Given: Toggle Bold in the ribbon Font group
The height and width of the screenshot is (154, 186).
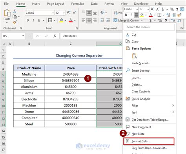Looking at the screenshot, I should (27, 20).
